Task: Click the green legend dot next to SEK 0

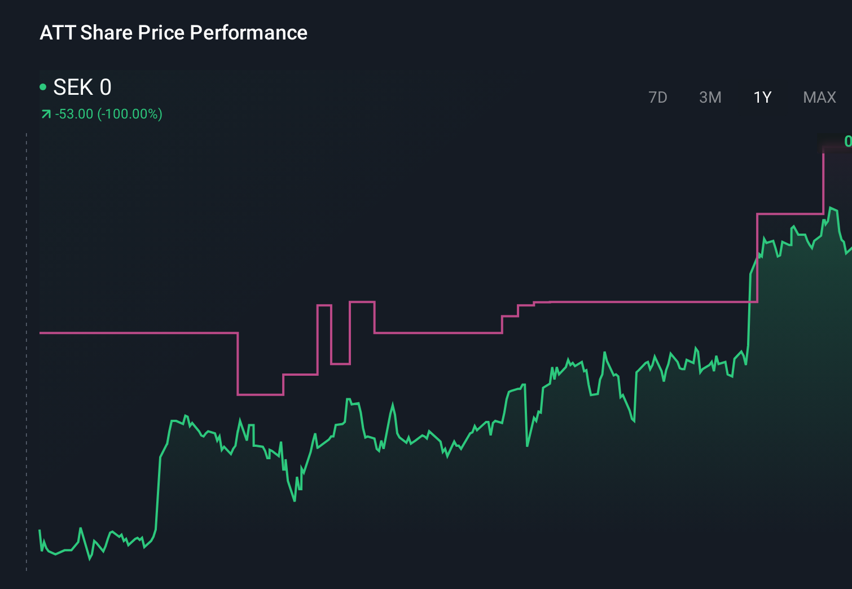Action: 42,87
